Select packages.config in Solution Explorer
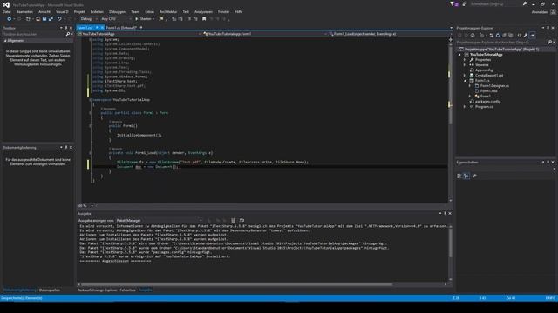The image size is (558, 313). coord(487,102)
